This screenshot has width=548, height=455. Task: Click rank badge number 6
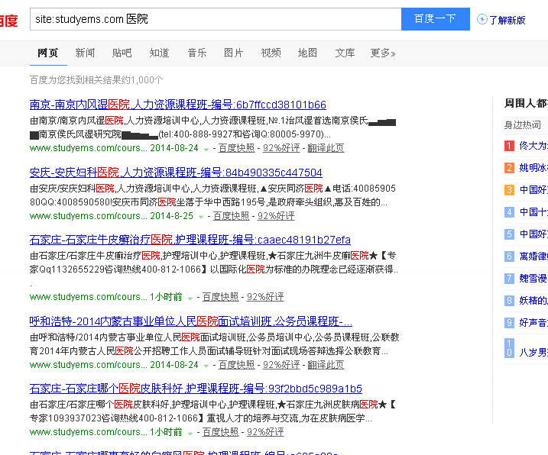(x=509, y=257)
